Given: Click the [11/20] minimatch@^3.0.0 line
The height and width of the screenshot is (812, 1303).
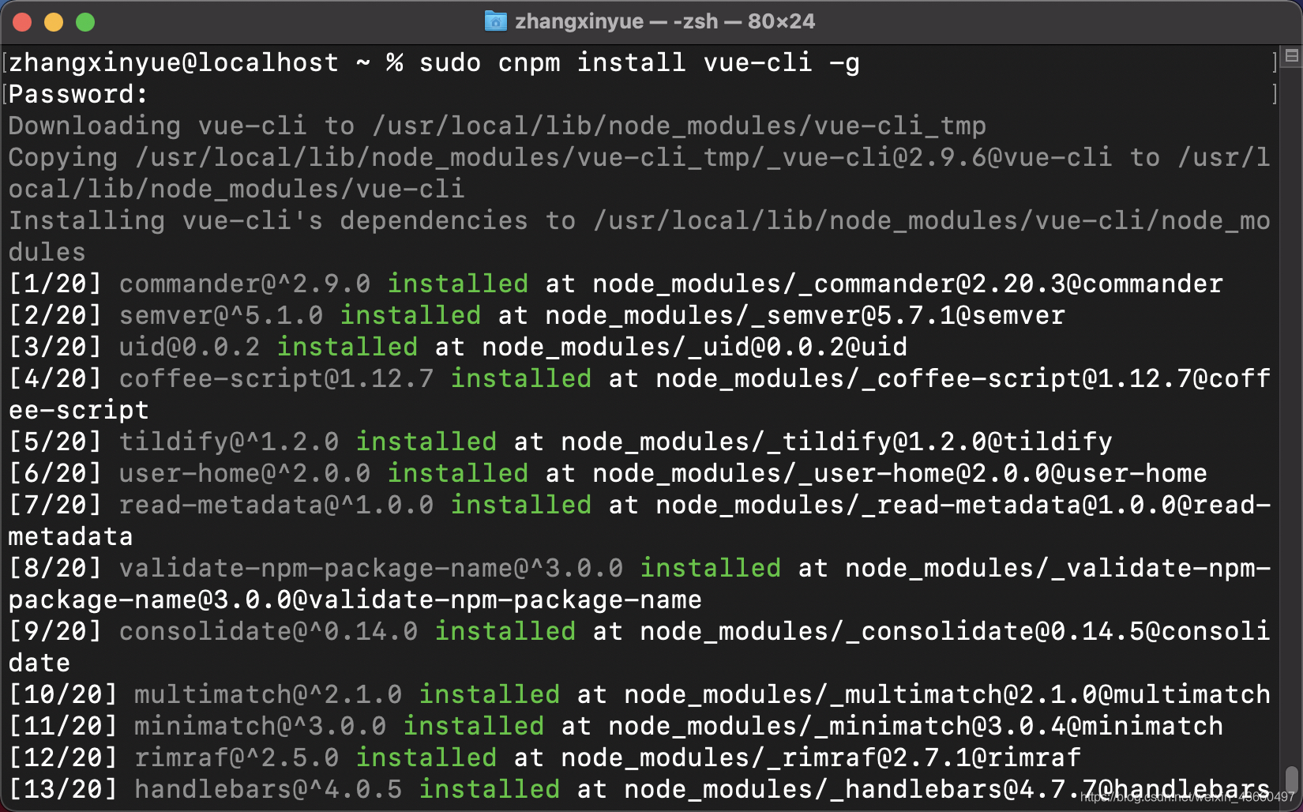Looking at the screenshot, I should [x=616, y=726].
